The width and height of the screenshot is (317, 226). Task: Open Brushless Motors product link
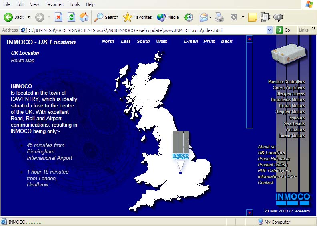coord(288,99)
